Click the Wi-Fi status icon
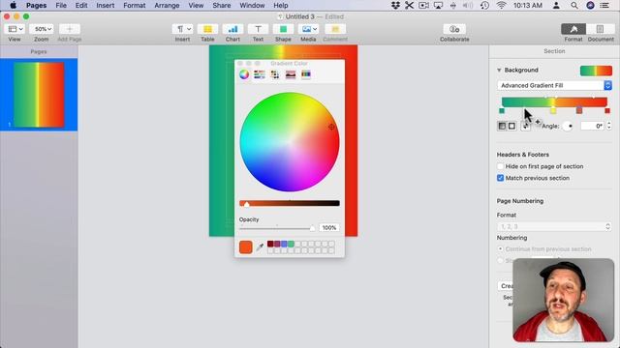620x348 pixels. [x=502, y=6]
